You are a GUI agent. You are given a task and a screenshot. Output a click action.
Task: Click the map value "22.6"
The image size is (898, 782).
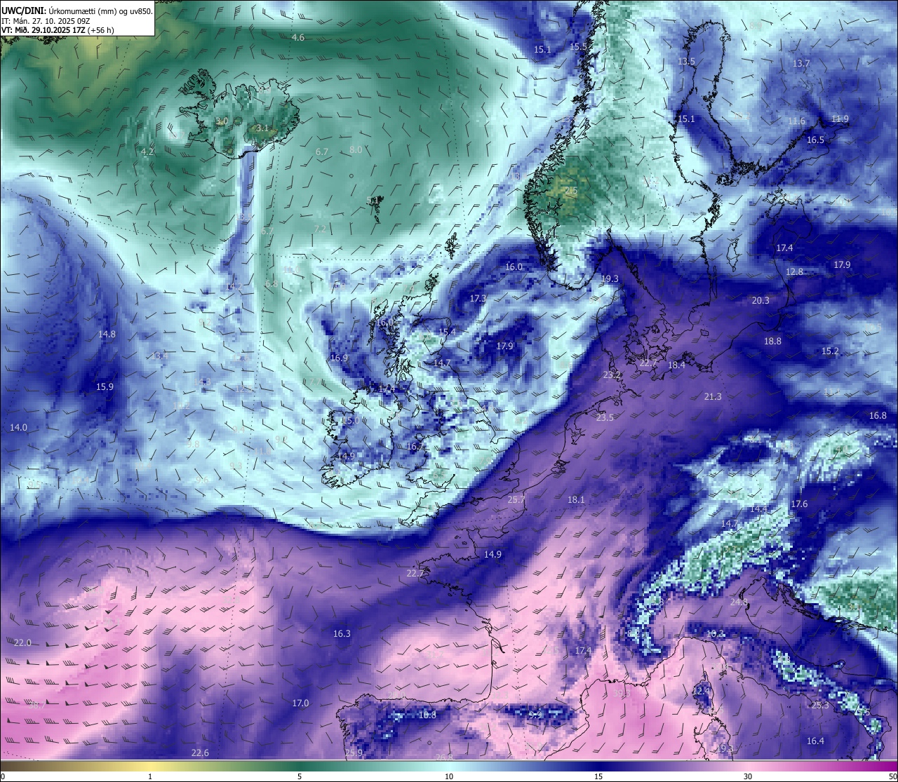(x=200, y=753)
